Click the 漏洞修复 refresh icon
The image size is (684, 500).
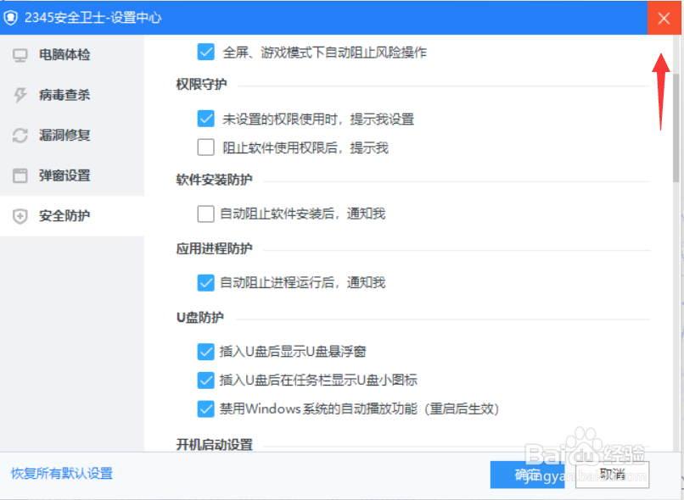click(19, 135)
